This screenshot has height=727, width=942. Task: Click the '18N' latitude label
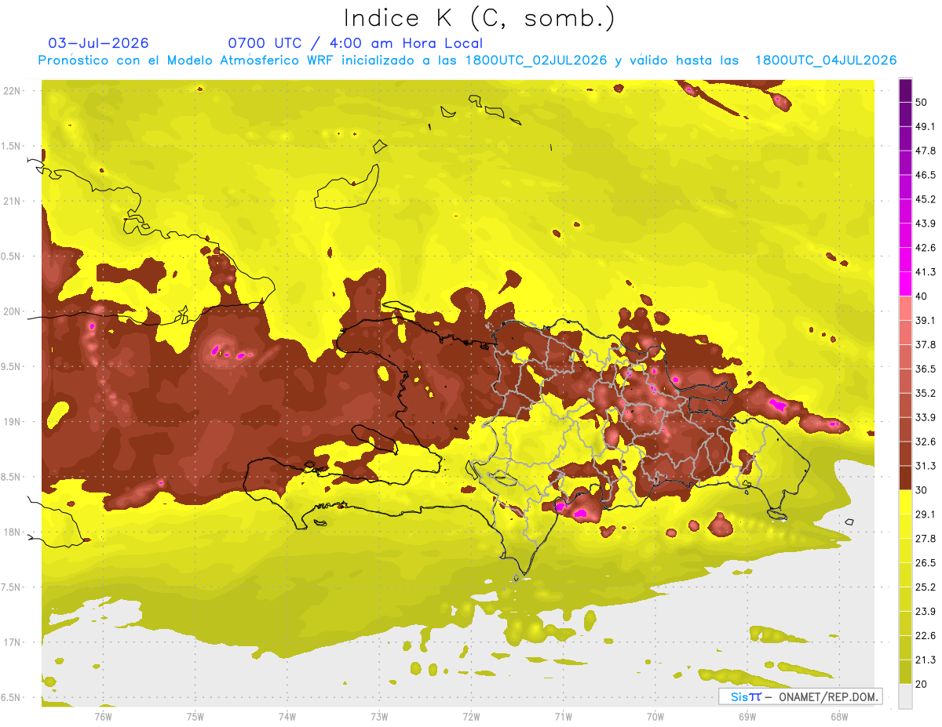point(13,532)
